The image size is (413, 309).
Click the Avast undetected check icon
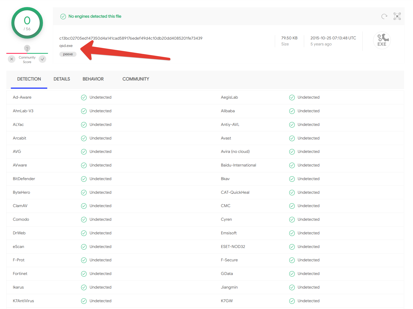pyautogui.click(x=292, y=138)
